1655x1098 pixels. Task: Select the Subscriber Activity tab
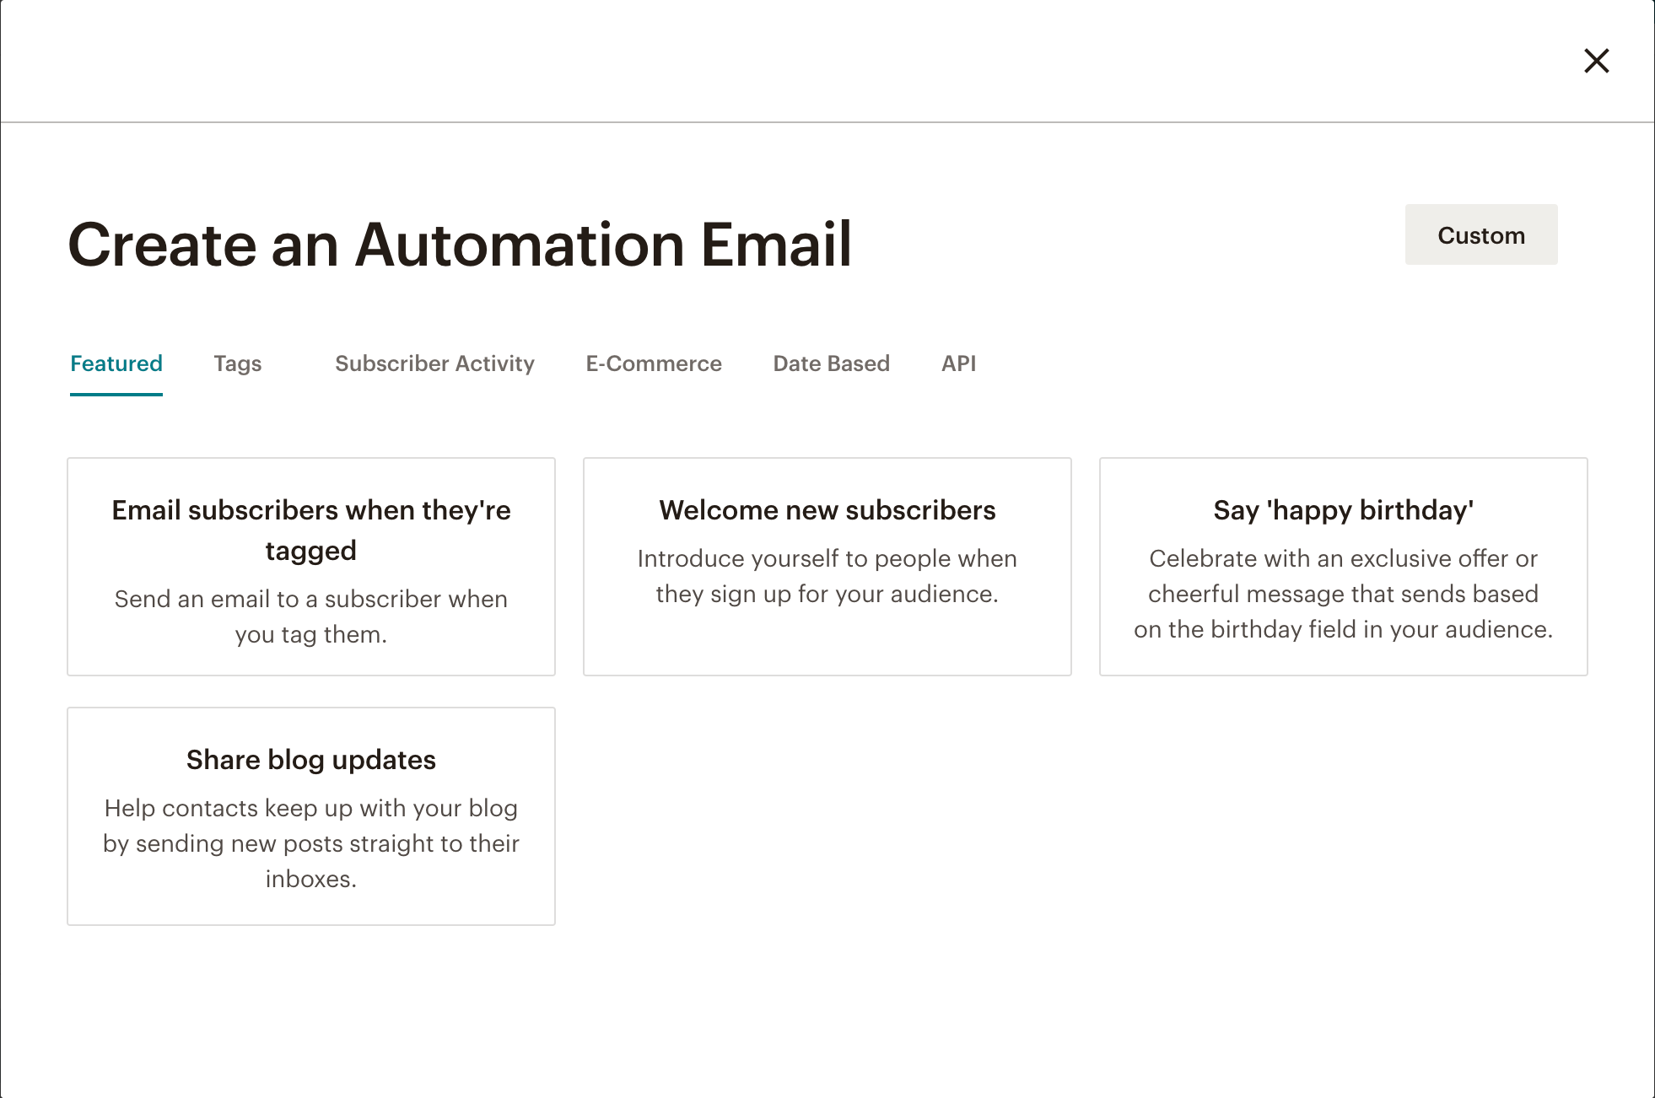pyautogui.click(x=434, y=363)
